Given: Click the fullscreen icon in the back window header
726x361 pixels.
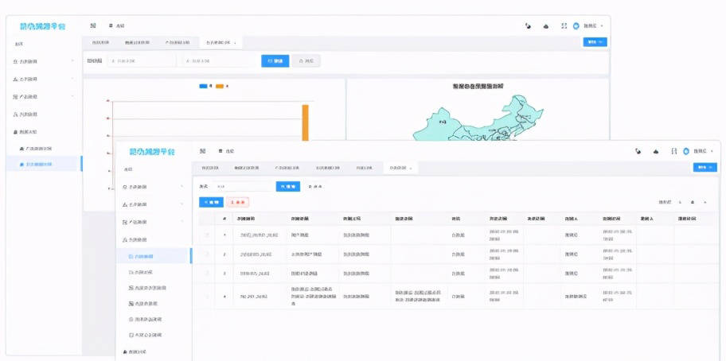Looking at the screenshot, I should (x=564, y=25).
